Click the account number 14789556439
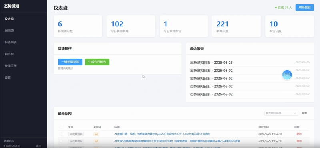The image size is (320, 148). click(x=12, y=146)
